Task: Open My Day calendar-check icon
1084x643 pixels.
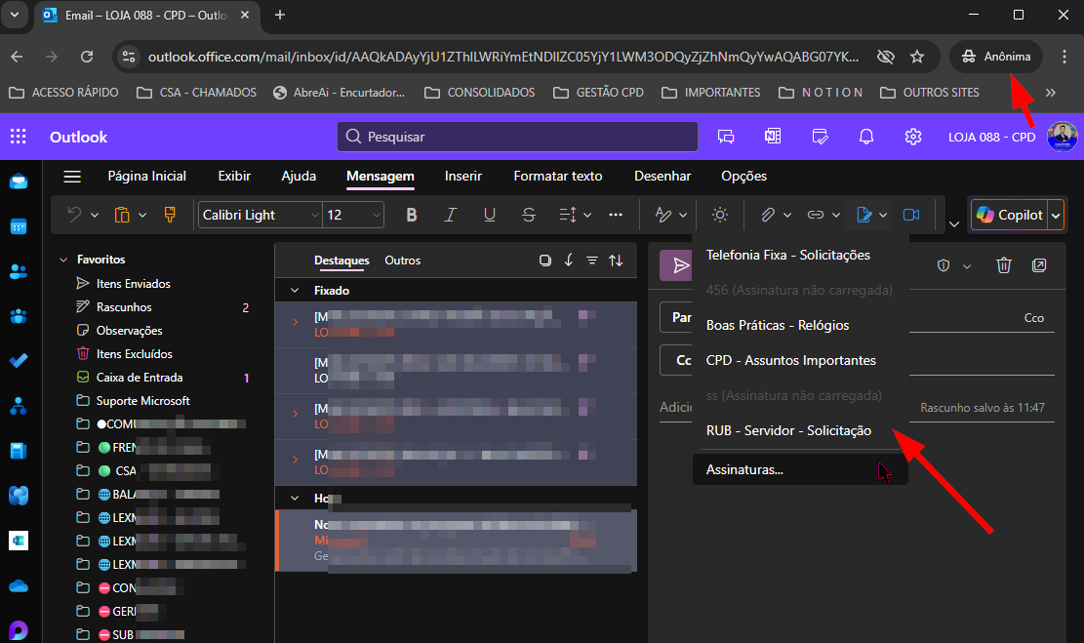Action: [x=820, y=137]
